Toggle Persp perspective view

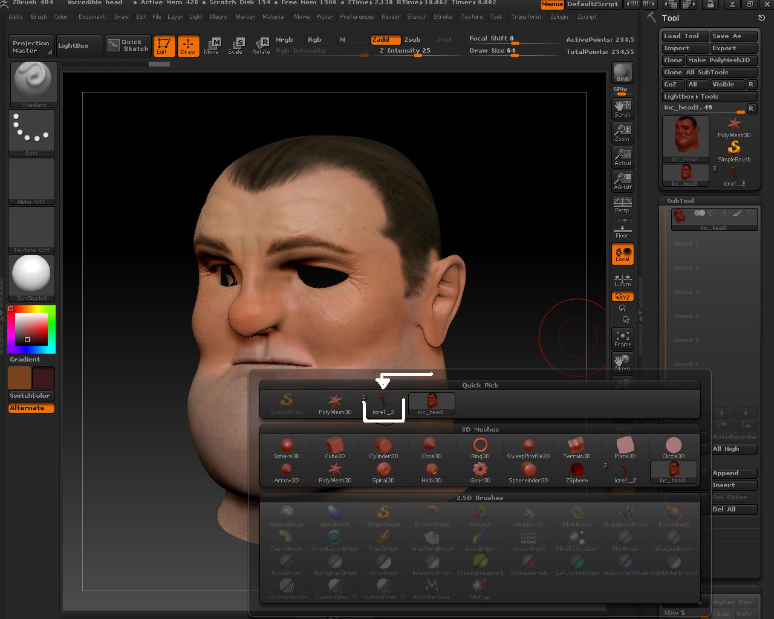622,206
